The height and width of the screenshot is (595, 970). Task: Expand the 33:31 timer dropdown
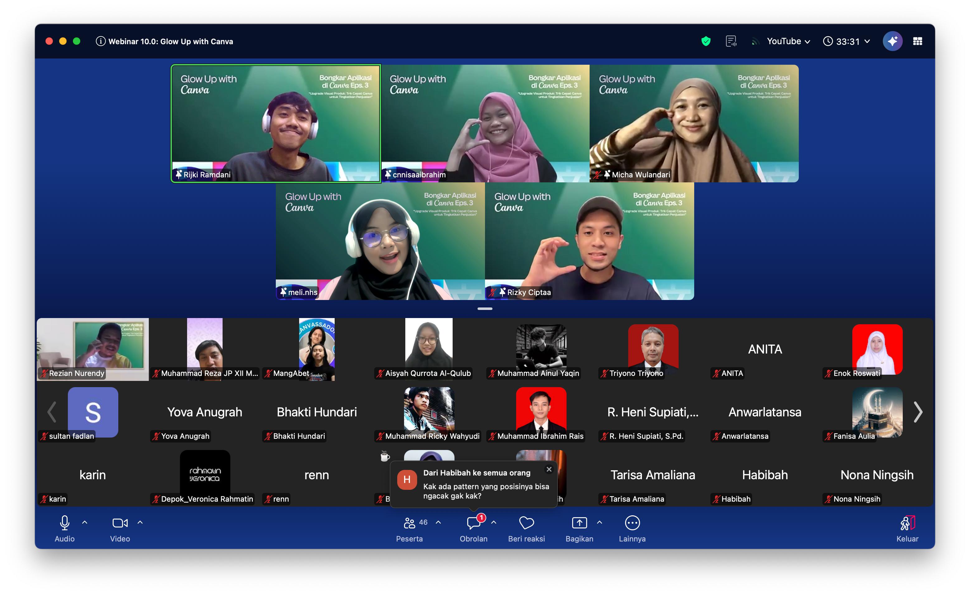click(846, 41)
